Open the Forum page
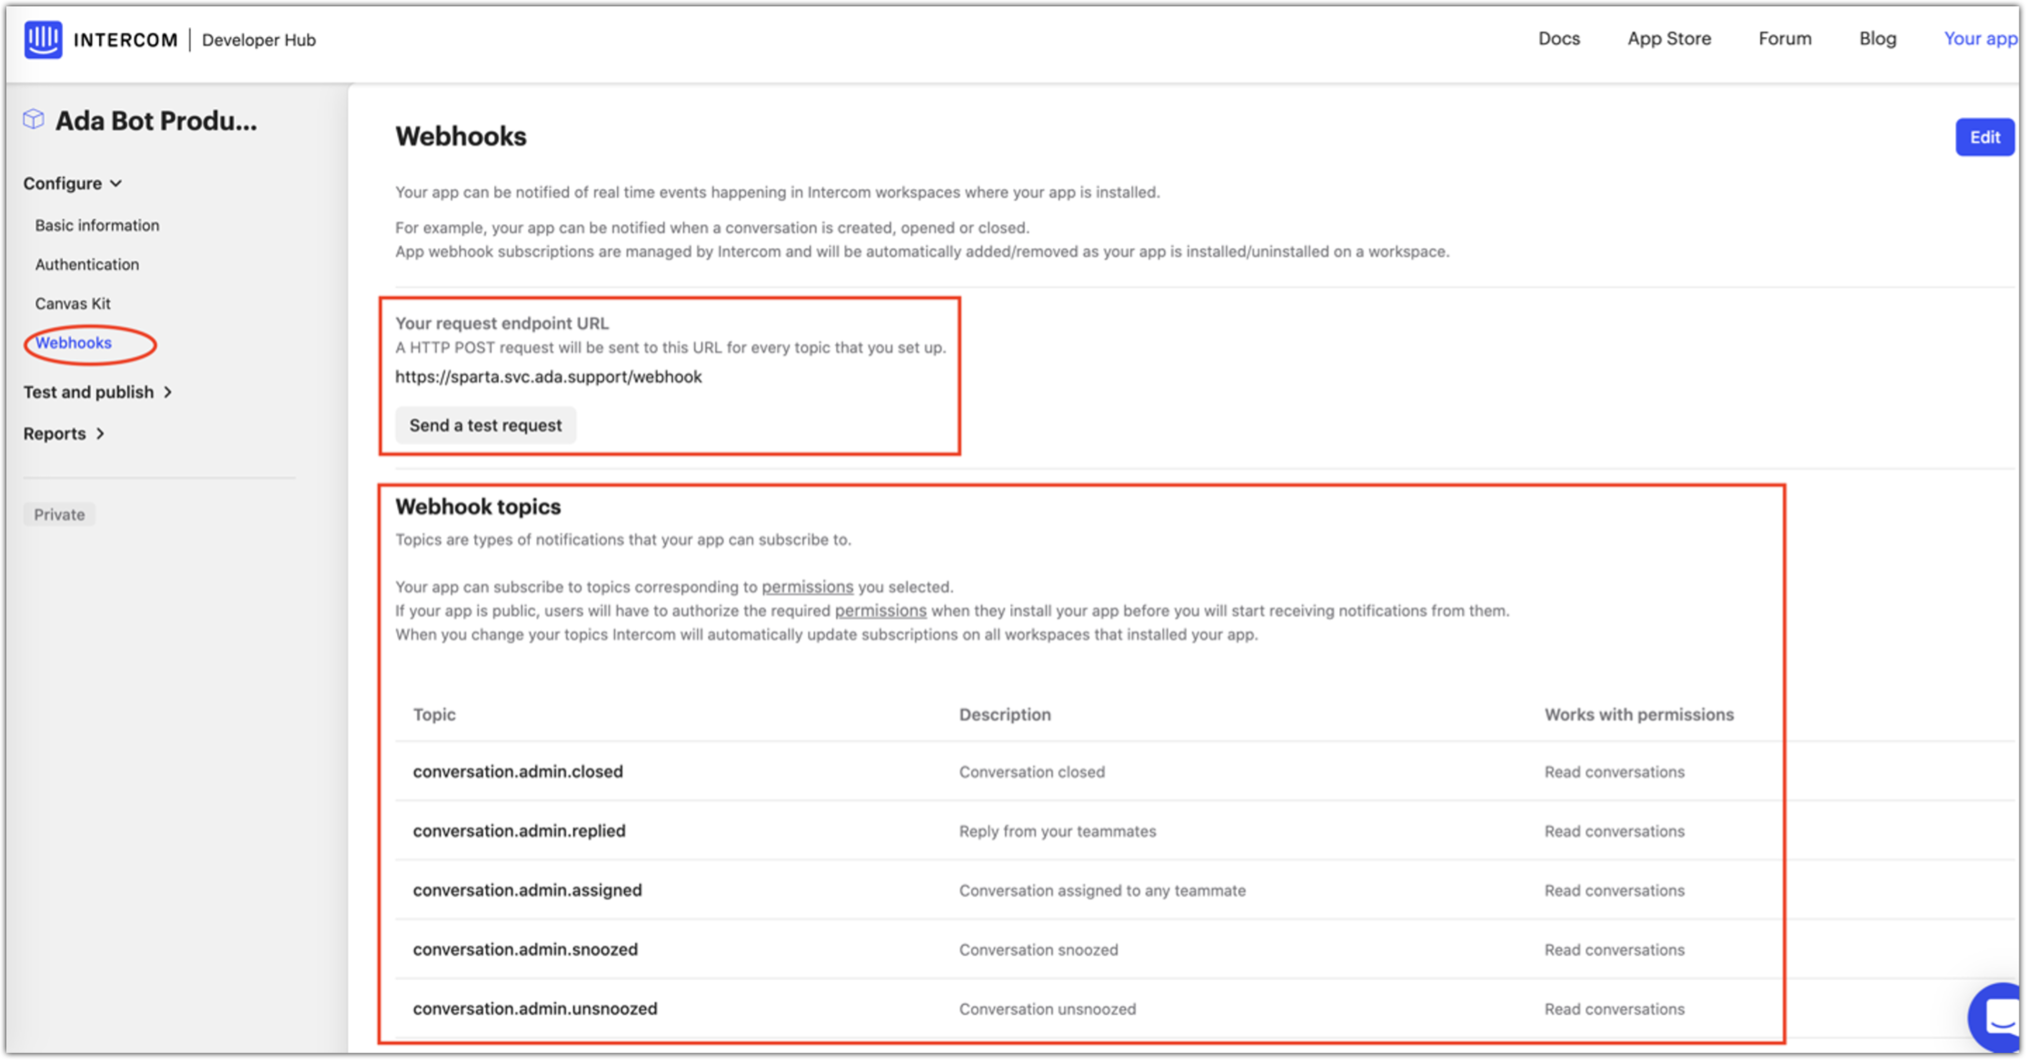 point(1785,38)
